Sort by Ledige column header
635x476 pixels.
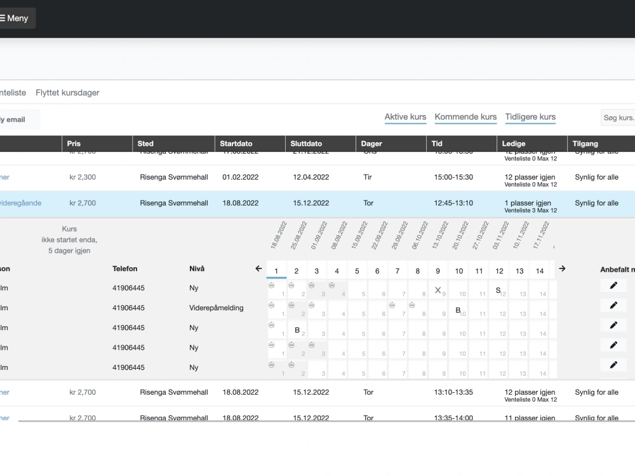pos(531,143)
